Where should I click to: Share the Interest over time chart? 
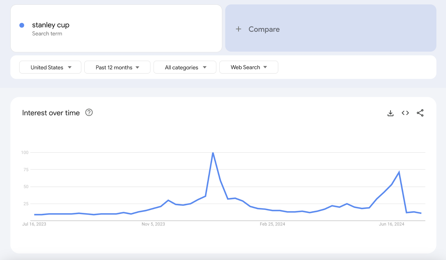[x=420, y=113]
